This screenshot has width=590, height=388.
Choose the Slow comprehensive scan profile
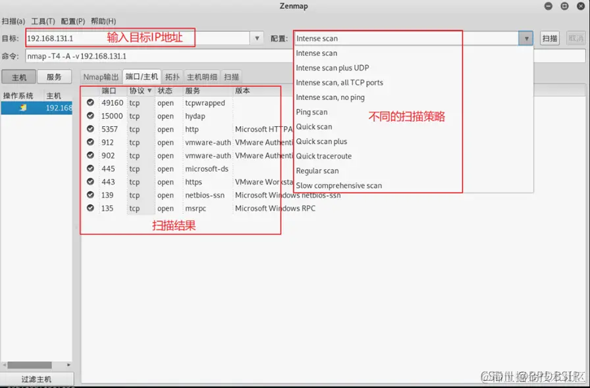[x=338, y=185]
